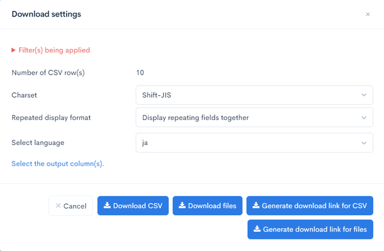
Task: Click the Download CSV button
Action: coord(133,206)
